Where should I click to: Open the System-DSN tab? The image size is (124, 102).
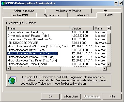[x=52, y=15]
